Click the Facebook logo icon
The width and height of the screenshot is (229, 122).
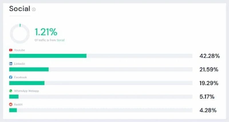11,77
